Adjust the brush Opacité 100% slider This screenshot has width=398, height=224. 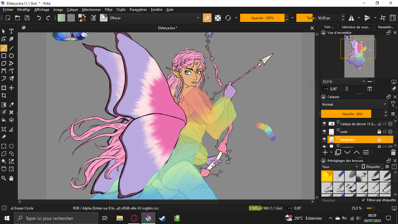click(x=262, y=18)
